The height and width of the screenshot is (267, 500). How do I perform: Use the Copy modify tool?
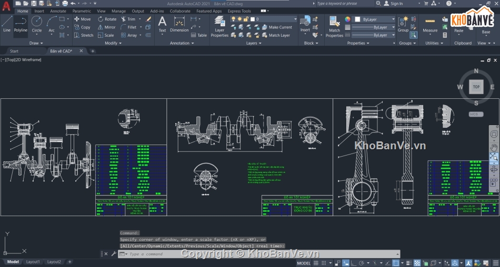(82, 27)
